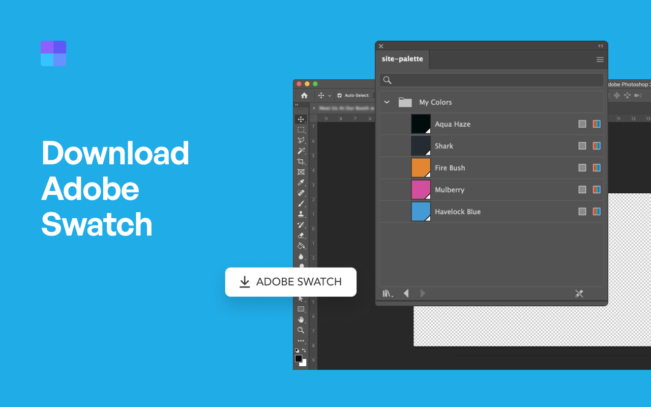Select the Eyedropper tool in the toolbar
Viewport: 651px width, 407px height.
(301, 183)
